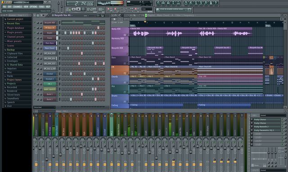Toggle the mute LED of Keybit channel
This screenshot has height=172, width=288.
35,33
